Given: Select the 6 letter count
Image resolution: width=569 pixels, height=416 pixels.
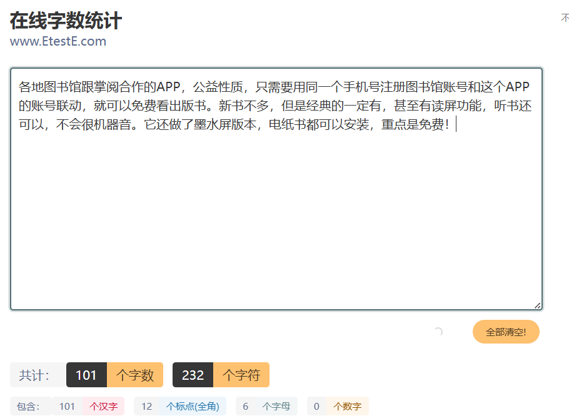Looking at the screenshot, I should coord(246,406).
